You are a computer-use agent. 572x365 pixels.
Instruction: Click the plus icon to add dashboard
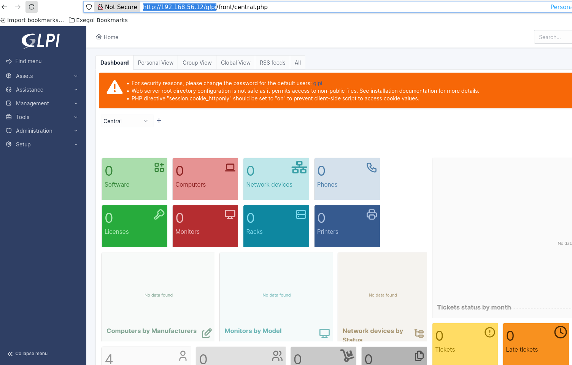coord(159,121)
